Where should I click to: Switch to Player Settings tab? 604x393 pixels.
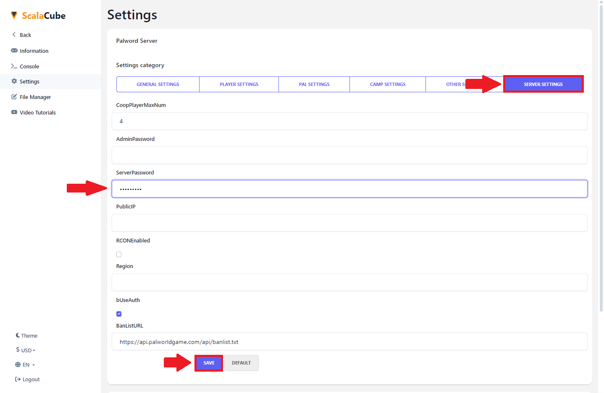(239, 84)
